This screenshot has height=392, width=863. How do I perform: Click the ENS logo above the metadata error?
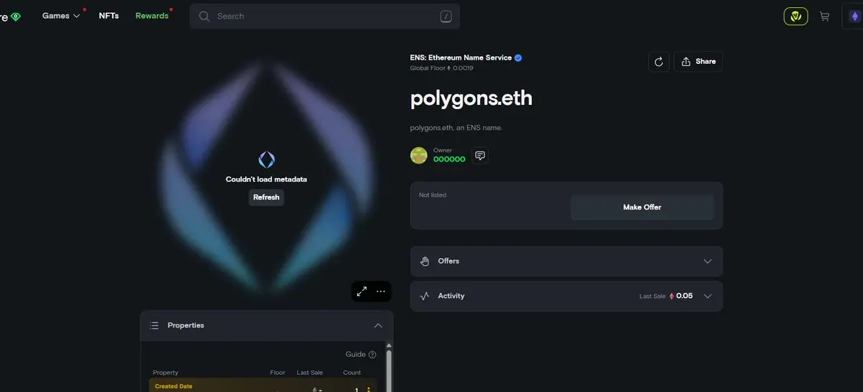click(266, 160)
